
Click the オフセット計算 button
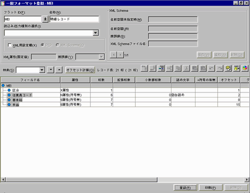tap(80, 70)
